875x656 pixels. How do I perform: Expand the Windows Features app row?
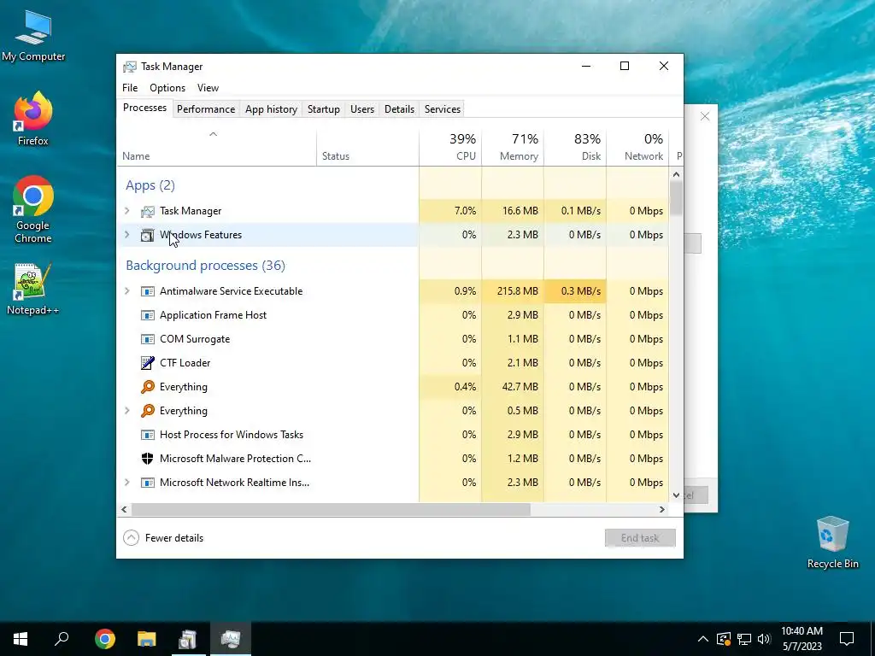pyautogui.click(x=127, y=235)
